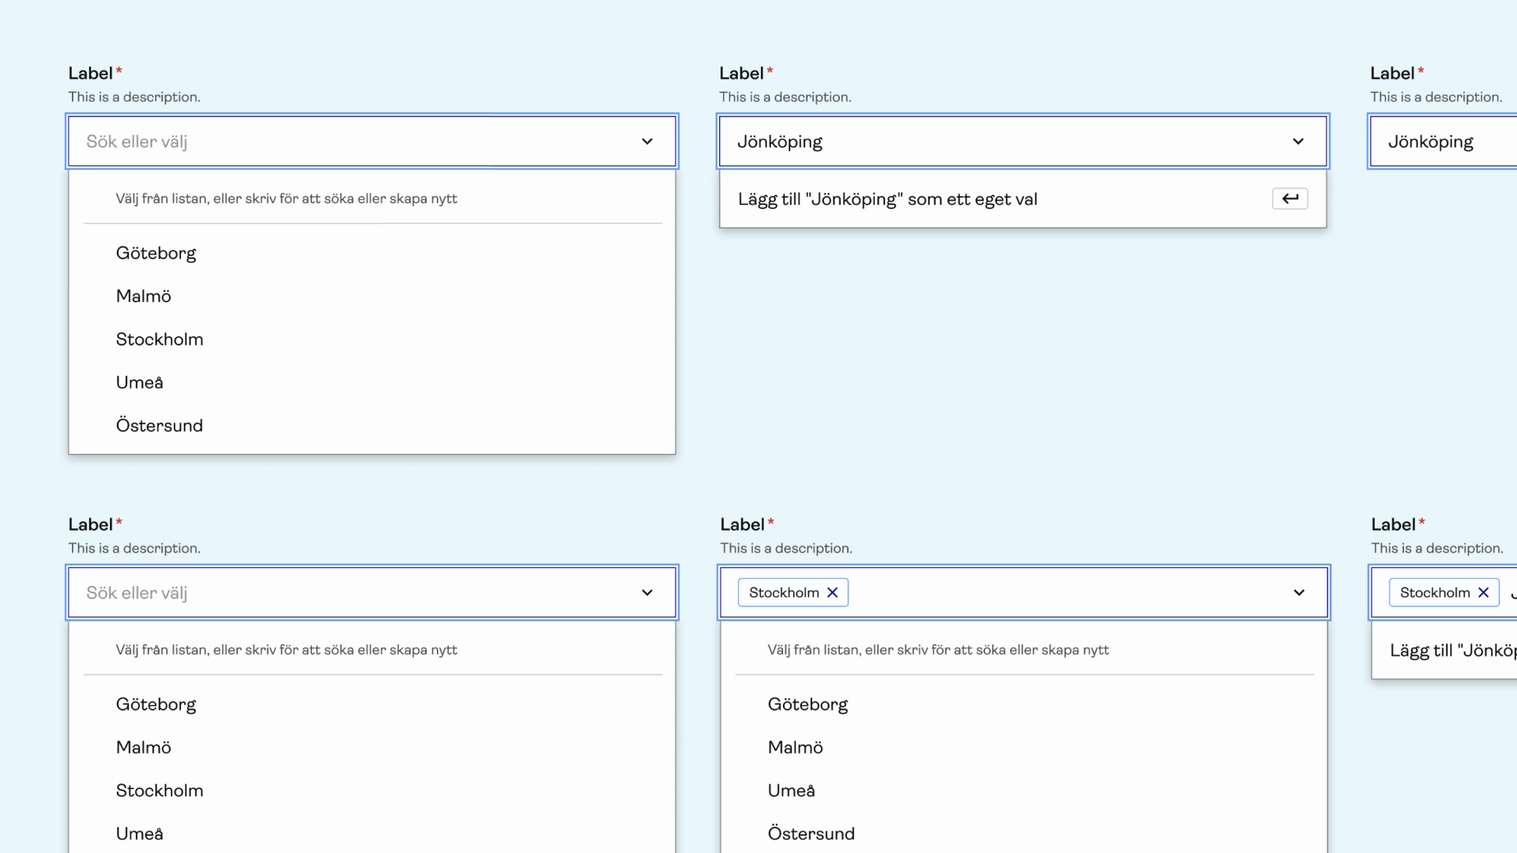Remove Stockholm tag in middle bottom combobox
The width and height of the screenshot is (1517, 853).
point(832,592)
